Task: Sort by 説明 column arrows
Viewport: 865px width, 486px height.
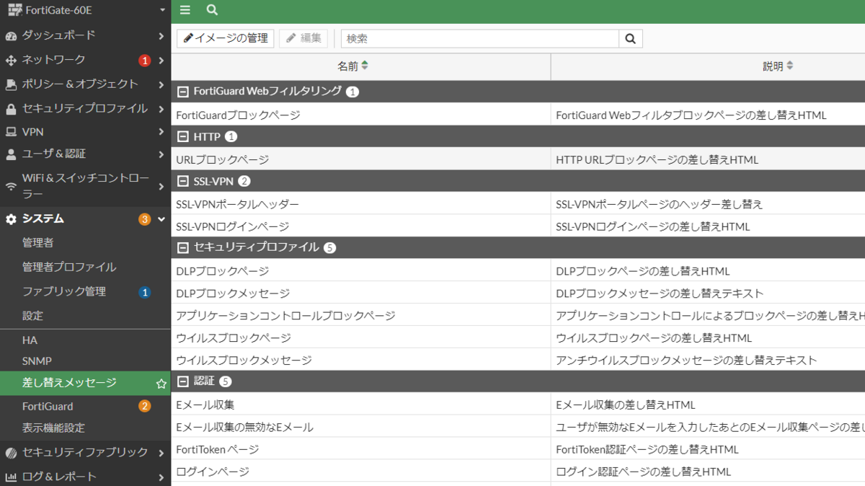Action: click(x=790, y=66)
